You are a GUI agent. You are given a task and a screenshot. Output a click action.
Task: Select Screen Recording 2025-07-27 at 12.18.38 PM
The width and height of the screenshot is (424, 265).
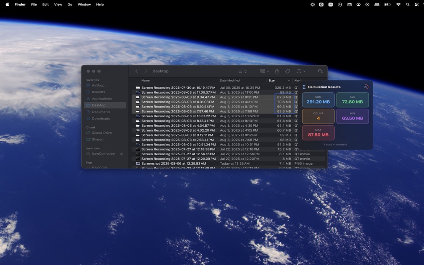pyautogui.click(x=178, y=149)
